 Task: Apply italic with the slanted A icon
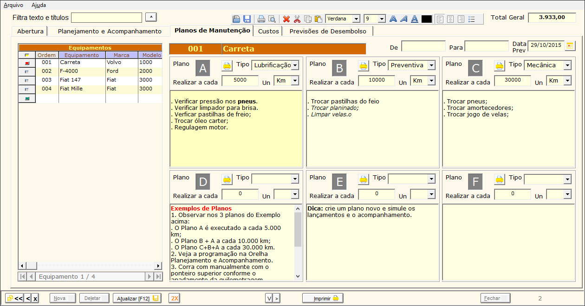[404, 19]
